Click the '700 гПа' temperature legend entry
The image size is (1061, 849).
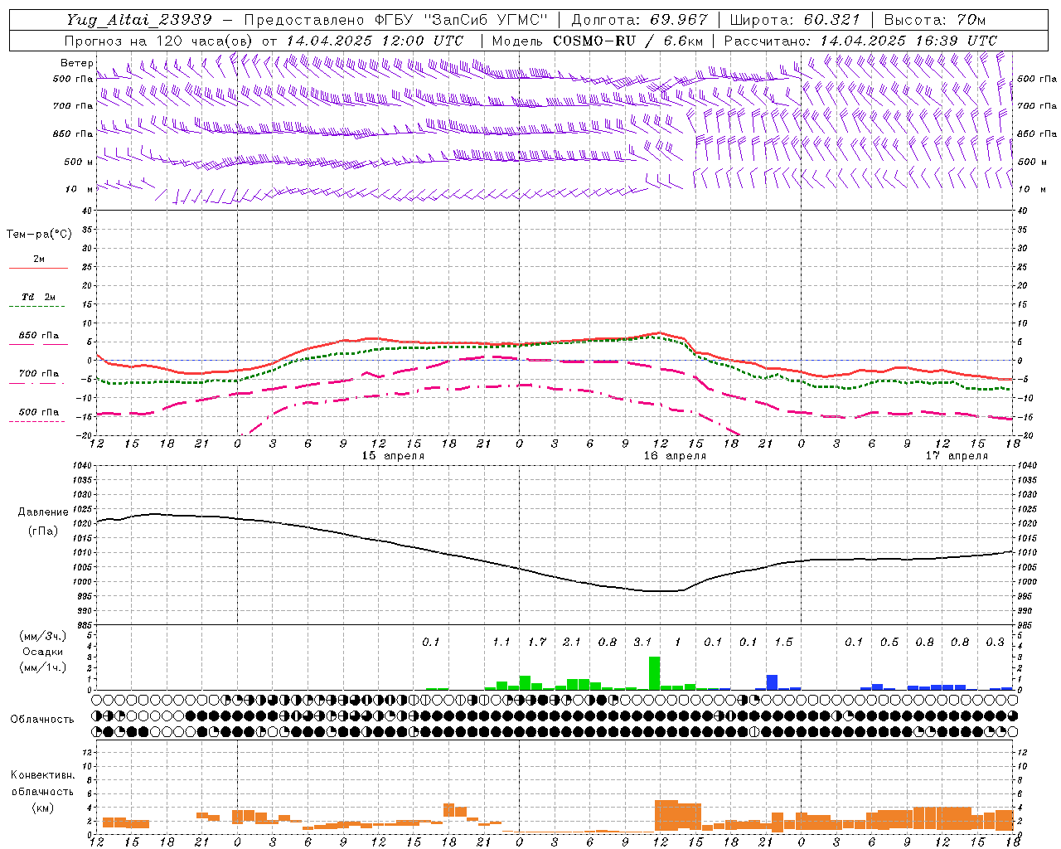tap(38, 374)
